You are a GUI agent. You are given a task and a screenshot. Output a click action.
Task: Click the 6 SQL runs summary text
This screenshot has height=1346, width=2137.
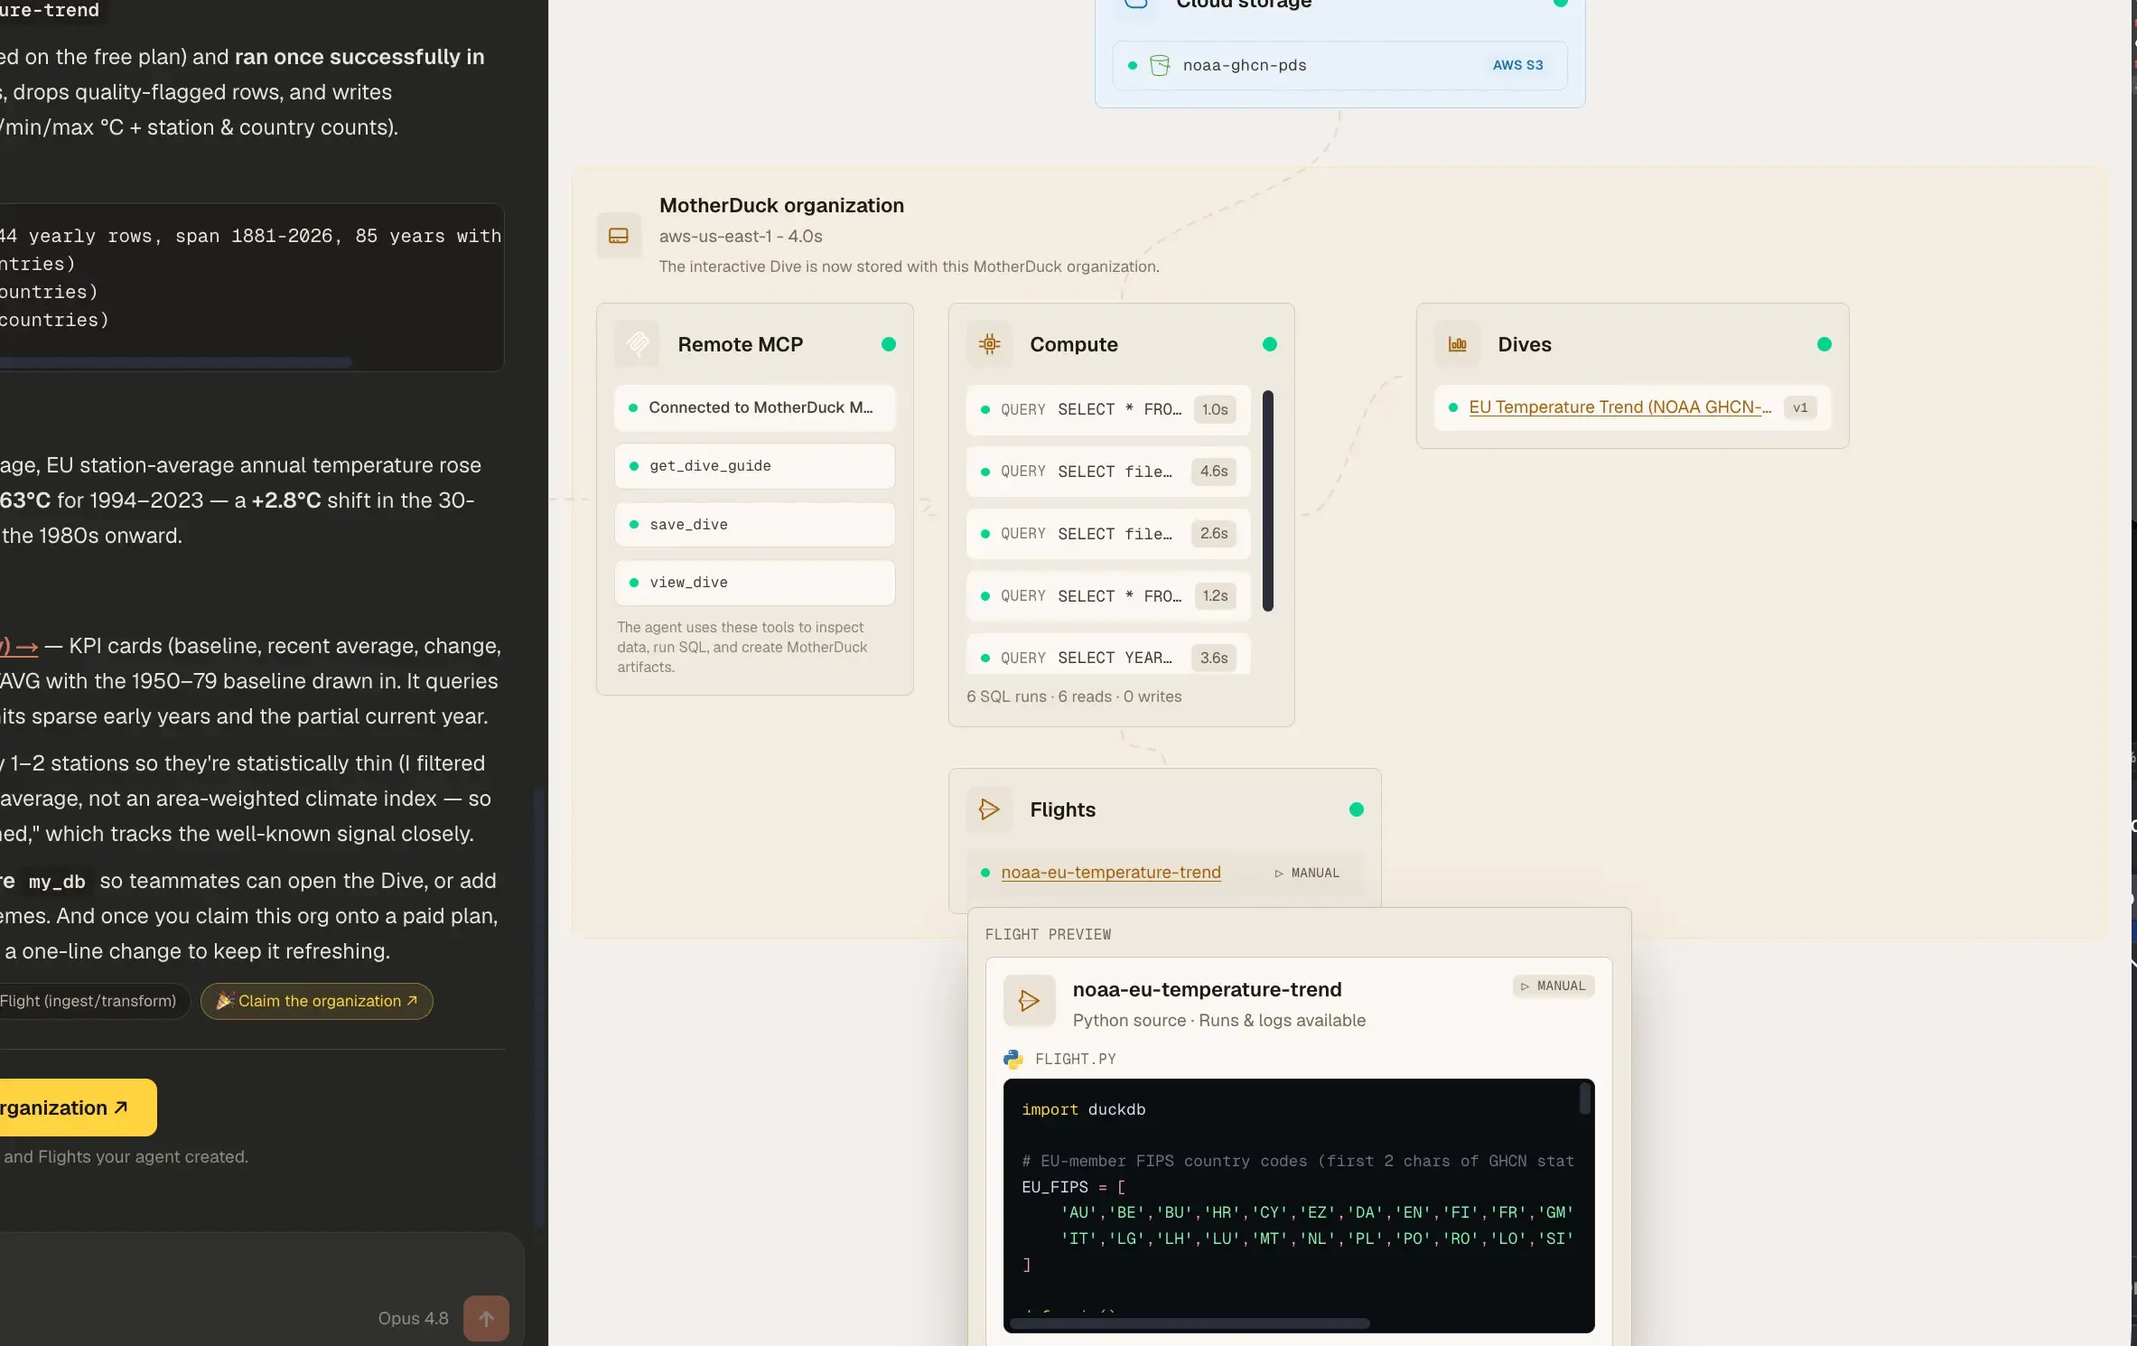coord(1074,696)
